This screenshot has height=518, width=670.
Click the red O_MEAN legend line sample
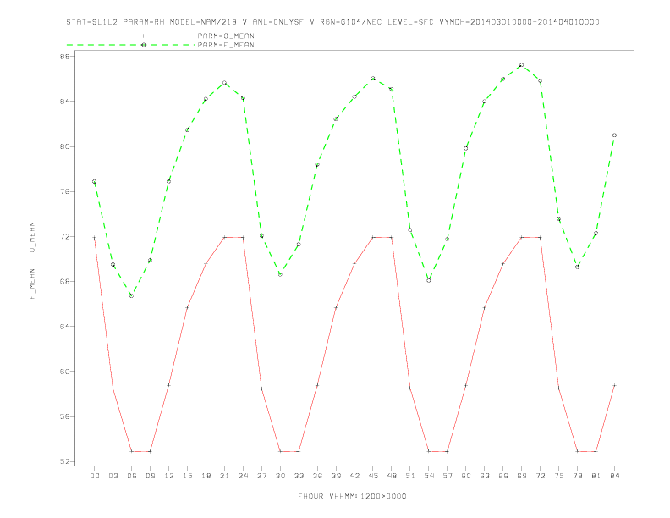click(131, 36)
